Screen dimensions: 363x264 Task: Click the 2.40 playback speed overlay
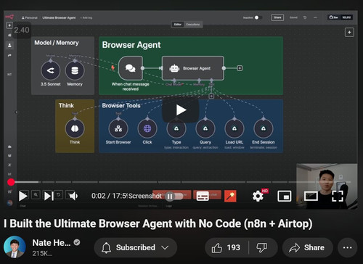pyautogui.click(x=22, y=30)
